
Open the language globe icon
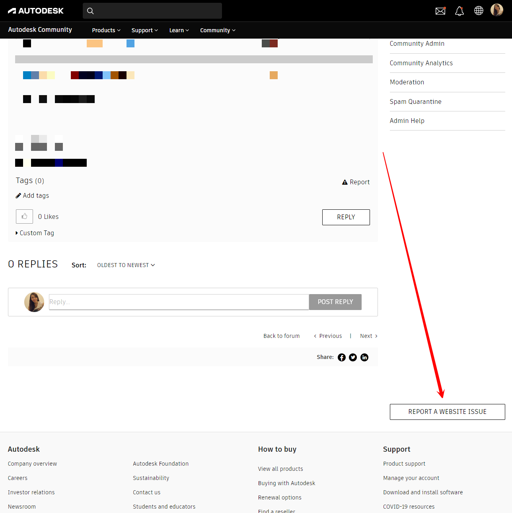pos(479,11)
